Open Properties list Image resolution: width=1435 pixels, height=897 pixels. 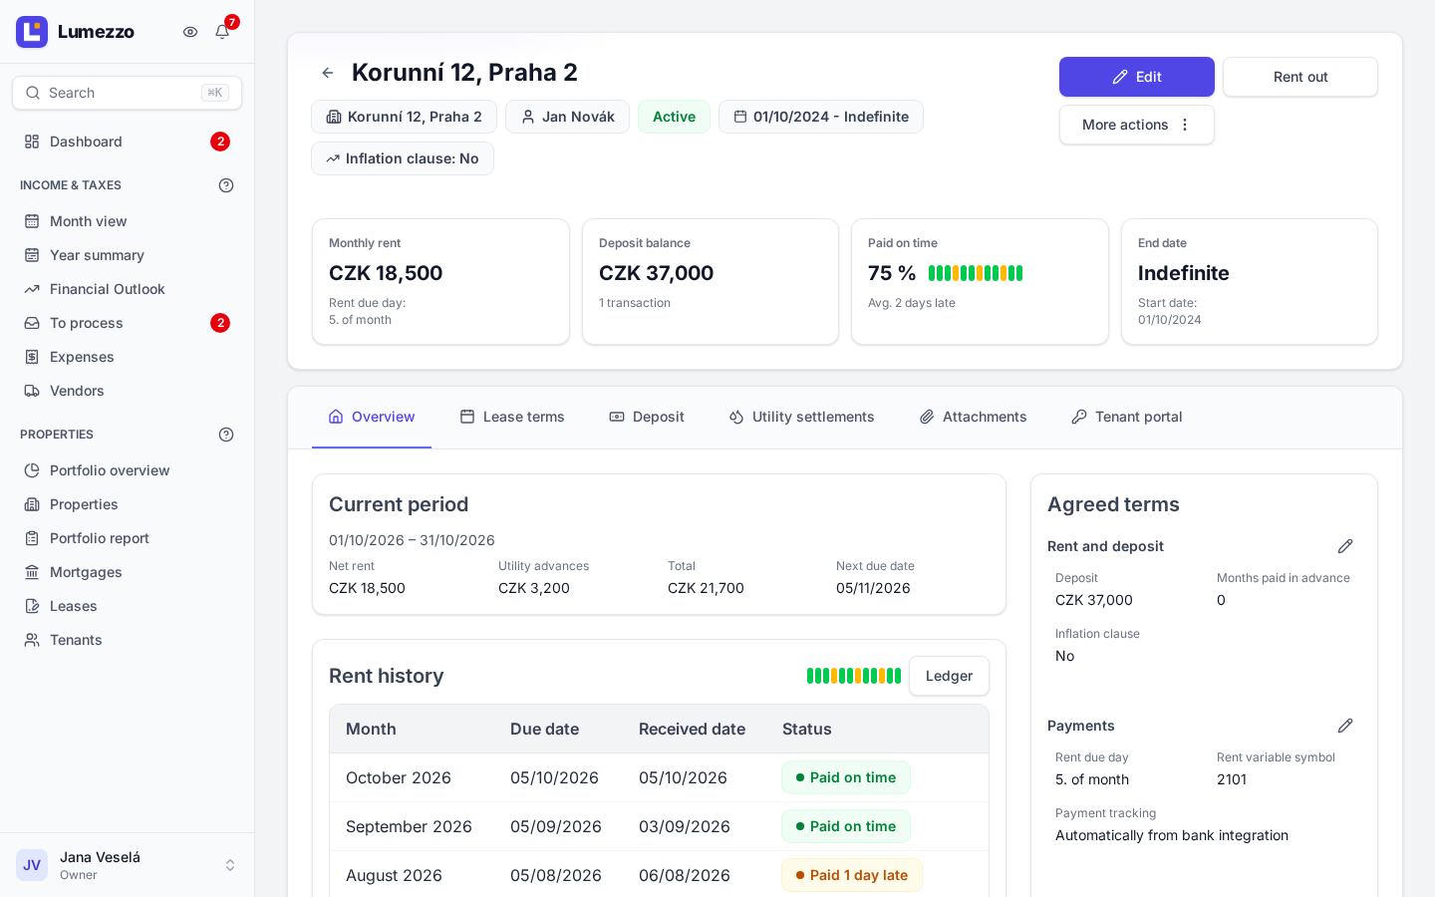(128, 504)
